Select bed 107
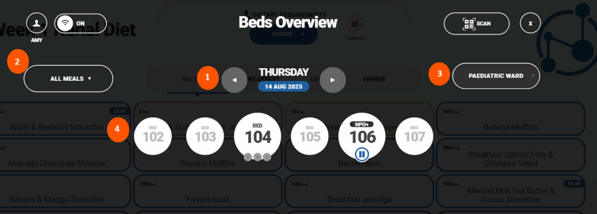 tap(415, 136)
